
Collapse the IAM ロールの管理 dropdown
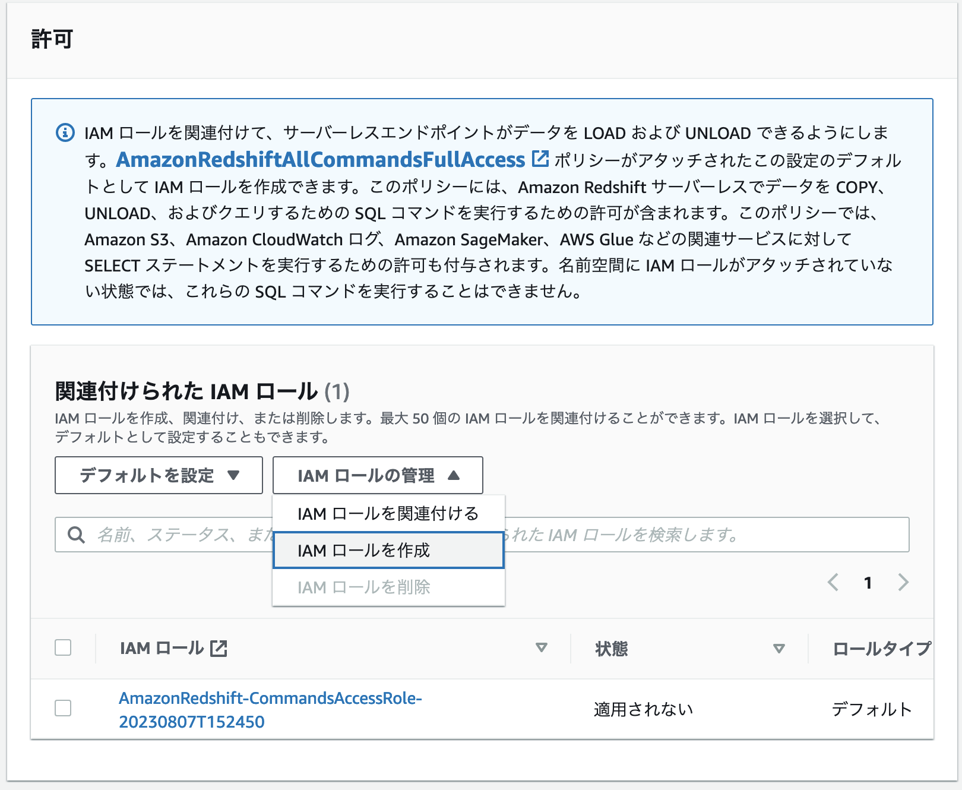378,475
